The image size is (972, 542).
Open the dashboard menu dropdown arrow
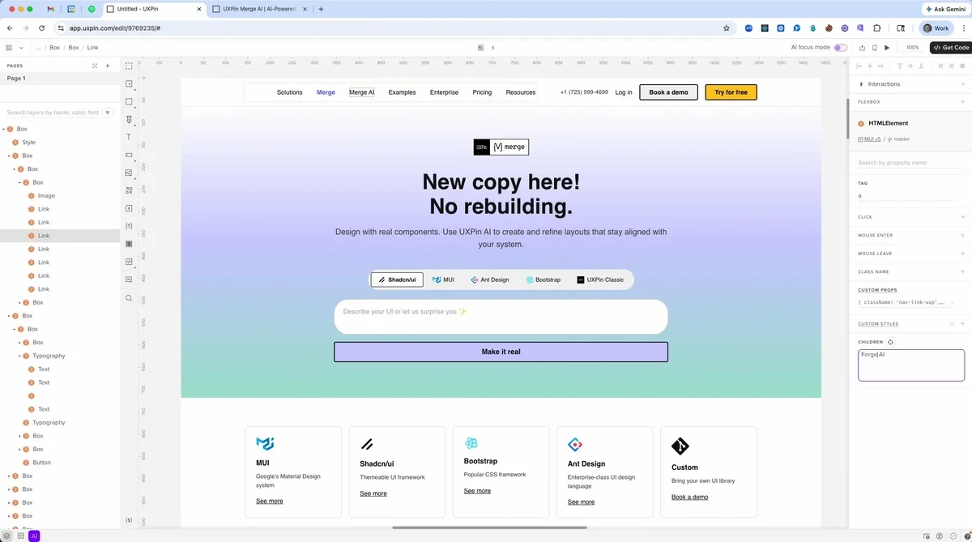(x=21, y=48)
